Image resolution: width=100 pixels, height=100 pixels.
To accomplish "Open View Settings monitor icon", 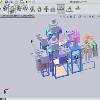I will 99,17.
